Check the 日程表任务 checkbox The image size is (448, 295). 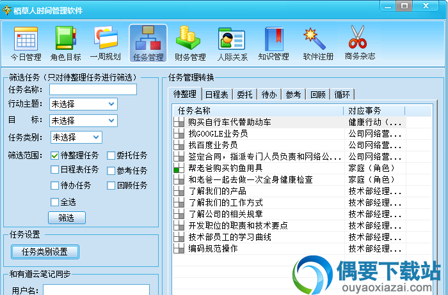pos(54,170)
